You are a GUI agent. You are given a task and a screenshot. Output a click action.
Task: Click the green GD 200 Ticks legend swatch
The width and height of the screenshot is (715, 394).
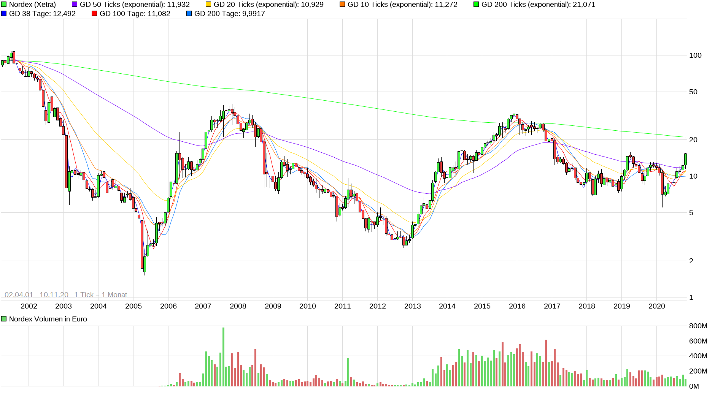point(476,5)
